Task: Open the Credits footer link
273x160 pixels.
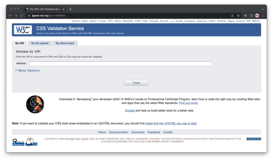Action: point(168,132)
